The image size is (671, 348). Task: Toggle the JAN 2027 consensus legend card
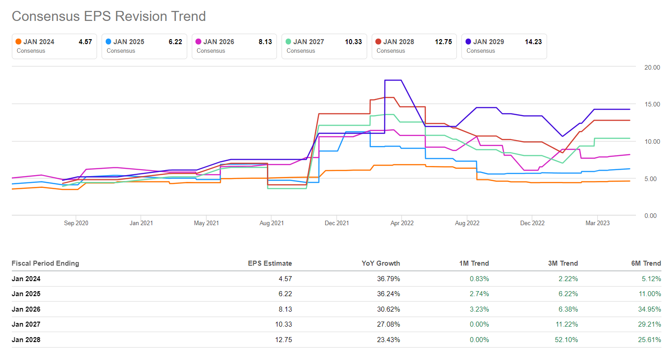pyautogui.click(x=324, y=46)
